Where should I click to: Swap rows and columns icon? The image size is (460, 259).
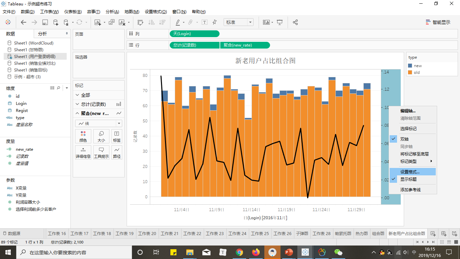pos(140,22)
